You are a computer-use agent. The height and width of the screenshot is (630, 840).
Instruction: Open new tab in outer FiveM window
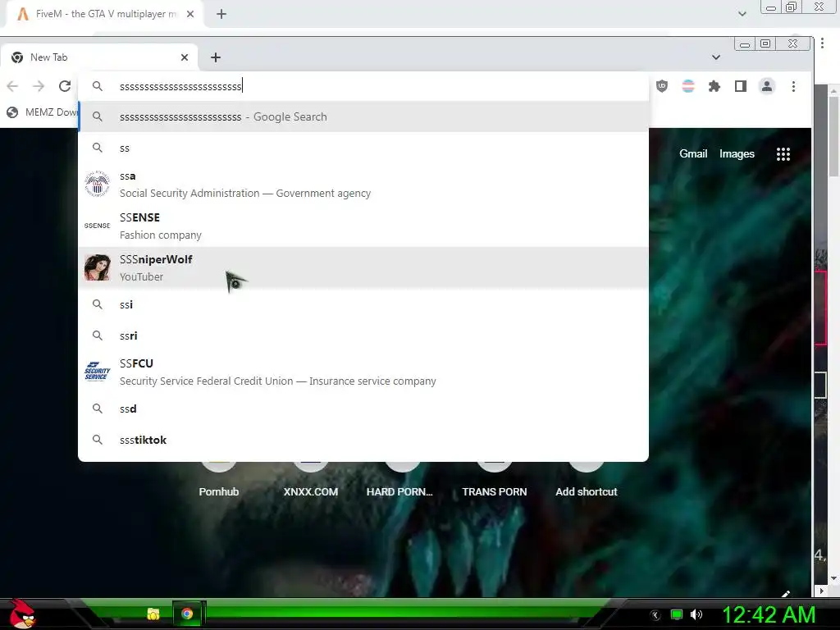click(221, 14)
